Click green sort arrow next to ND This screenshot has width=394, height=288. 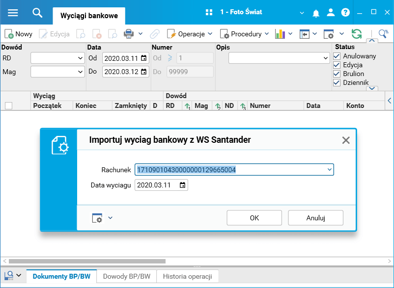click(243, 106)
